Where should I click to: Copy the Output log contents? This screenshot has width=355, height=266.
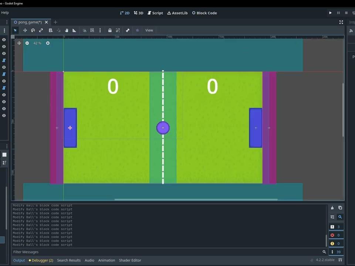340,208
